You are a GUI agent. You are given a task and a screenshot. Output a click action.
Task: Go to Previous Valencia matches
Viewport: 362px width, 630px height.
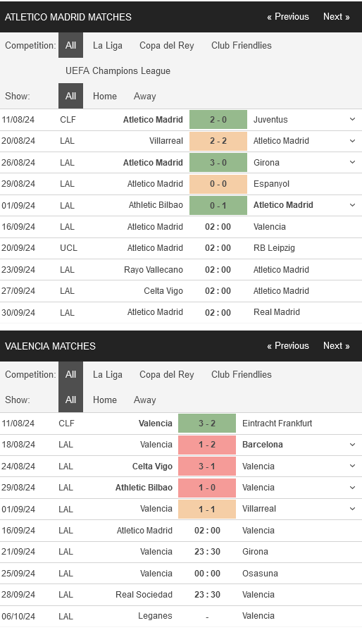coord(288,346)
